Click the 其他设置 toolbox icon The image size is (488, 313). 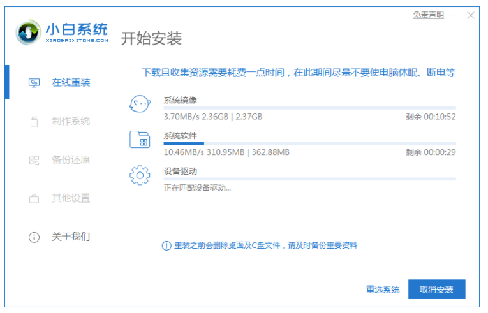34,199
